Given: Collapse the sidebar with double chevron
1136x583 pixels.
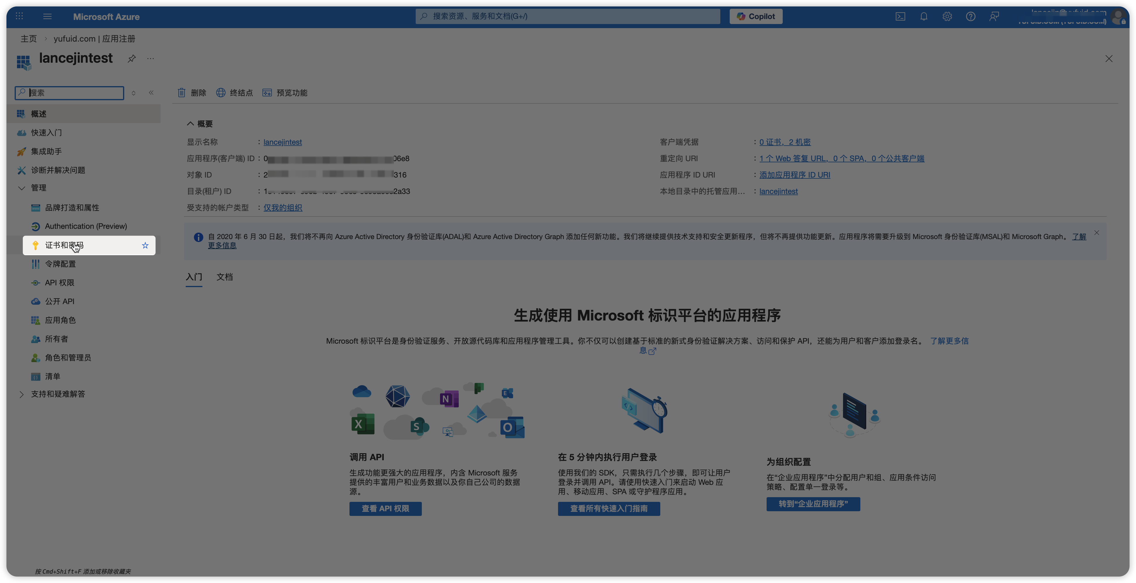Looking at the screenshot, I should [151, 93].
